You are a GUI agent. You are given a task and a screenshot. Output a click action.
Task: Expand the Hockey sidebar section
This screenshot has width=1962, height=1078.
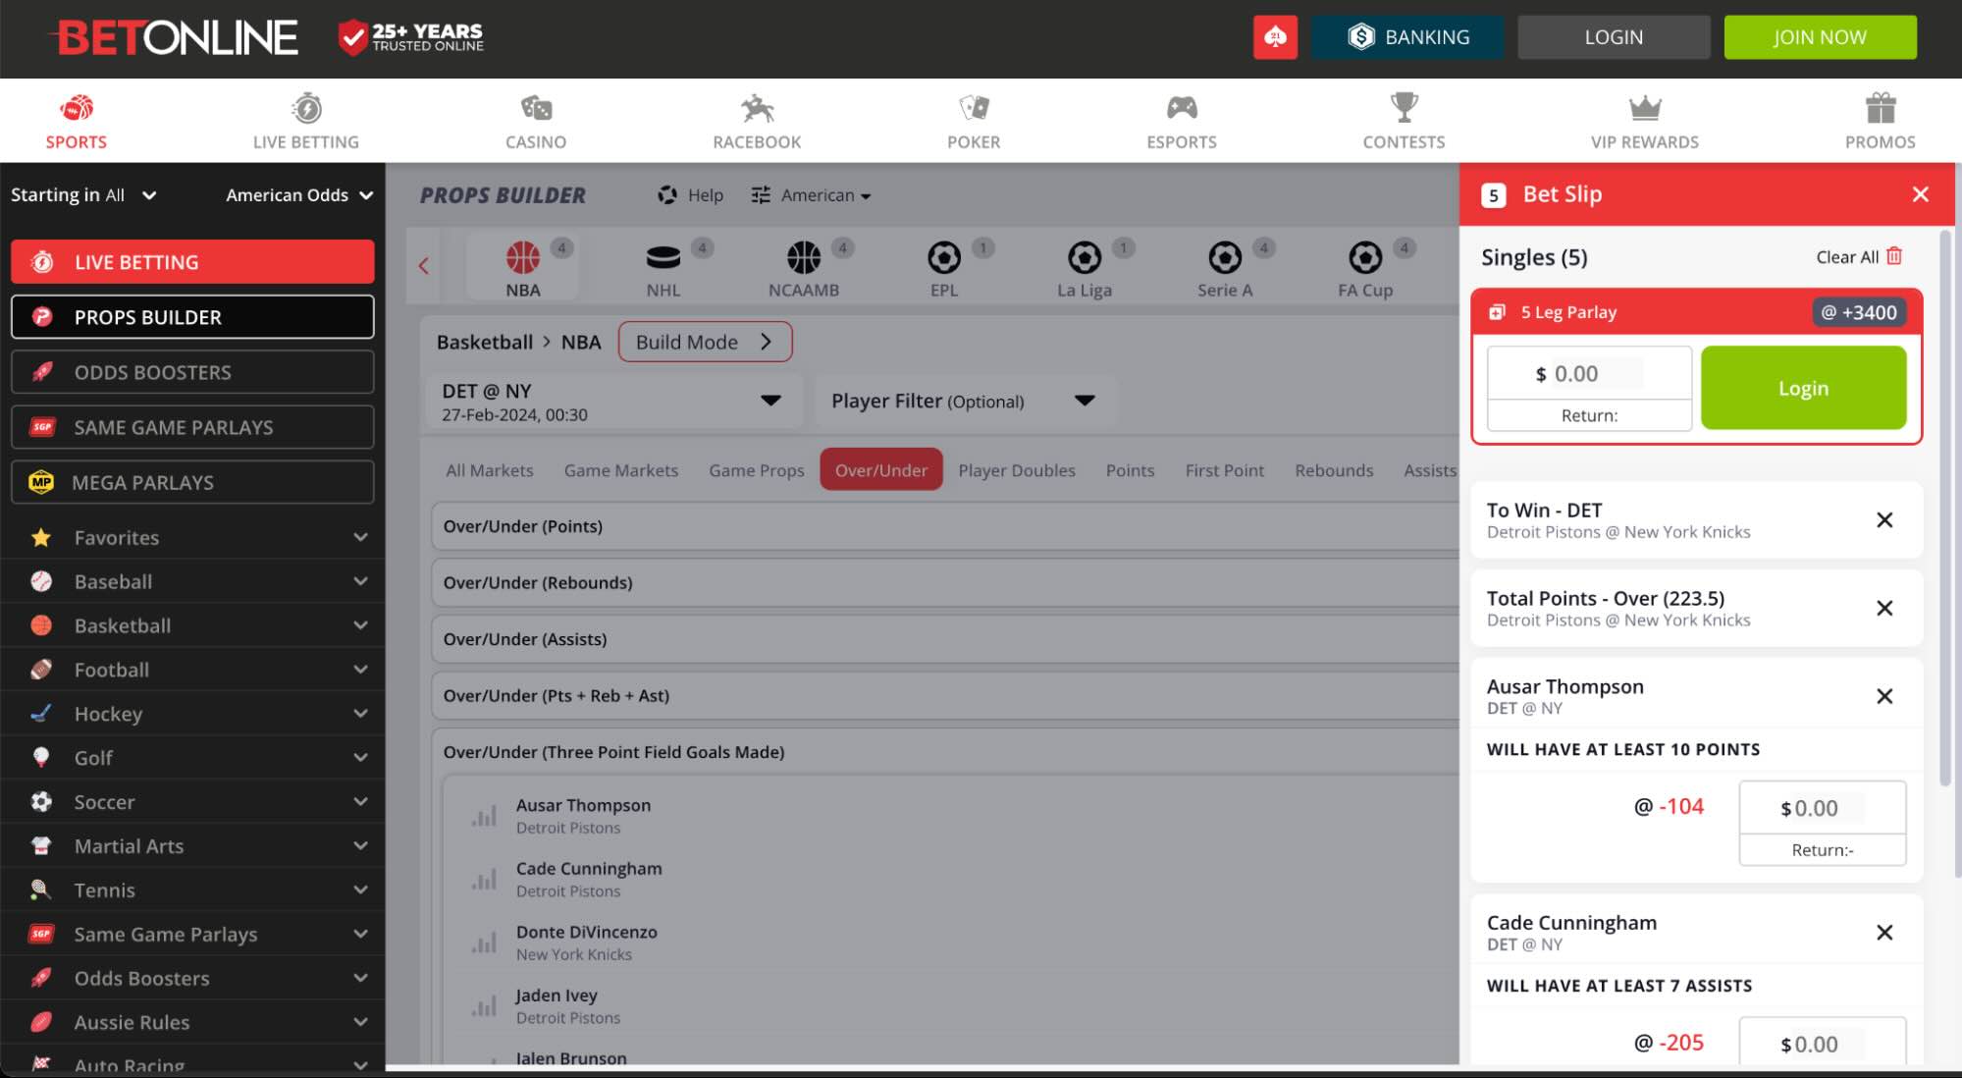[192, 714]
